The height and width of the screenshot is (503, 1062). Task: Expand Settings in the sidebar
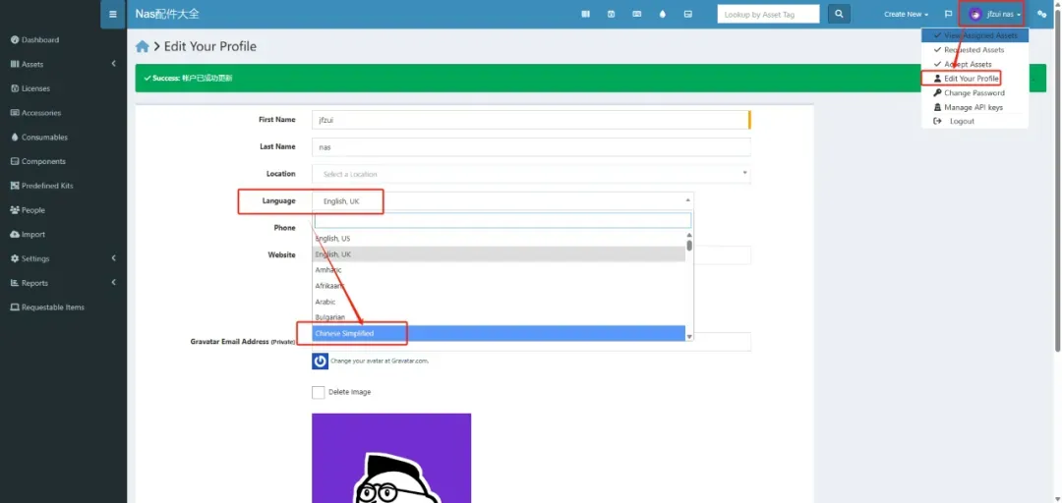coord(63,258)
